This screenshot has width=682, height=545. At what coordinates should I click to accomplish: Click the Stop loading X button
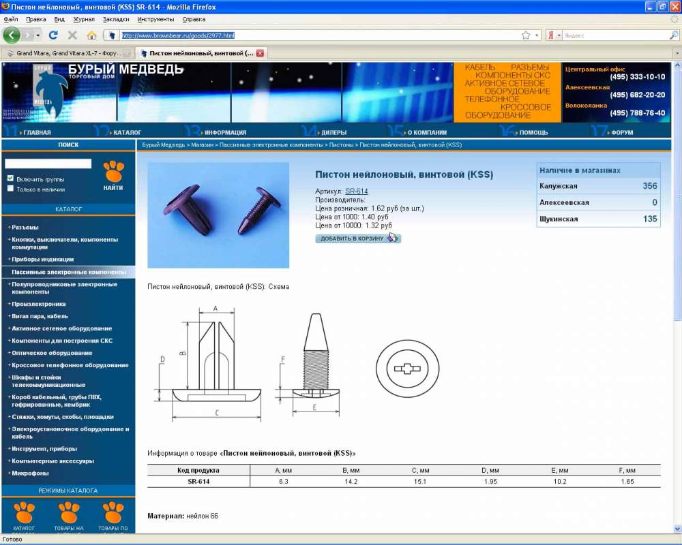pyautogui.click(x=72, y=35)
